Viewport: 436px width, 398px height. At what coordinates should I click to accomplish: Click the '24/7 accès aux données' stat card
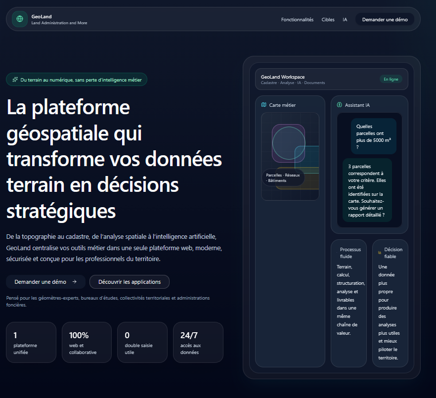pyautogui.click(x=198, y=342)
